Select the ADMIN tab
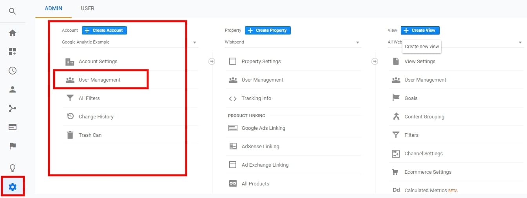Viewport: 527px width, 198px height. coord(53,8)
